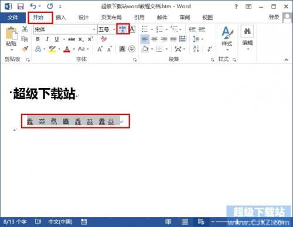Select the Format Painter brush
Image resolution: width=293 pixels, height=227 pixels.
25,49
